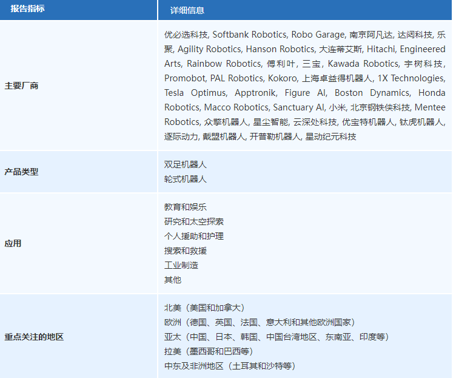Click Rainbow Robotics in vendor list

click(x=224, y=64)
